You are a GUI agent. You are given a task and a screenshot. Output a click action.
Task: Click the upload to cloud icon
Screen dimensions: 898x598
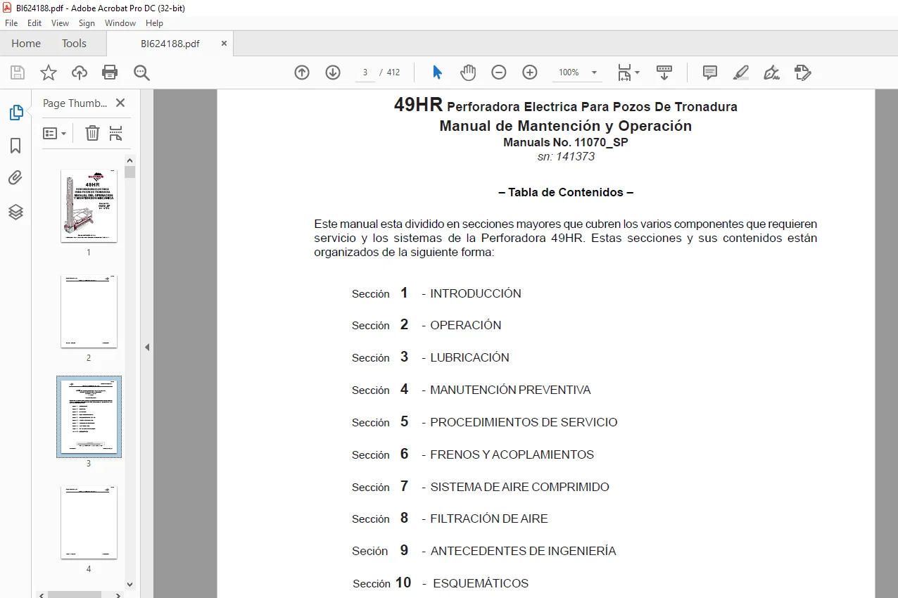80,72
